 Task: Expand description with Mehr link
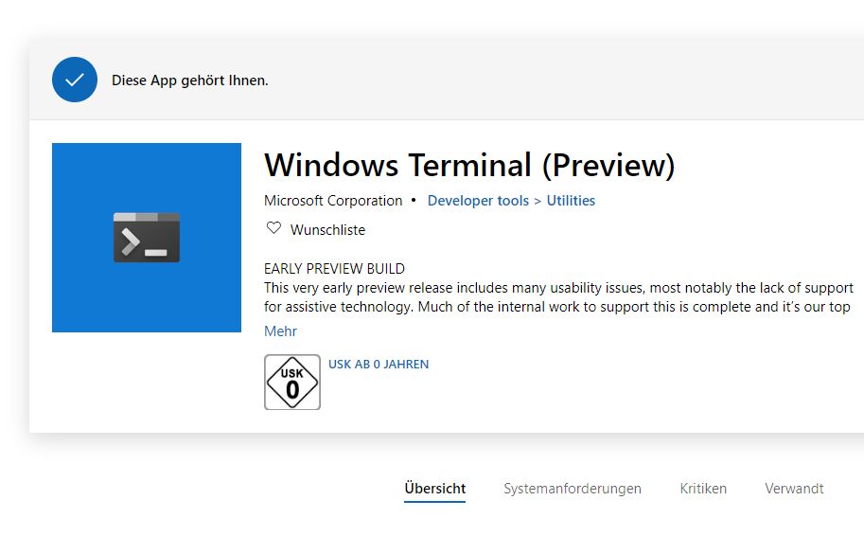280,331
